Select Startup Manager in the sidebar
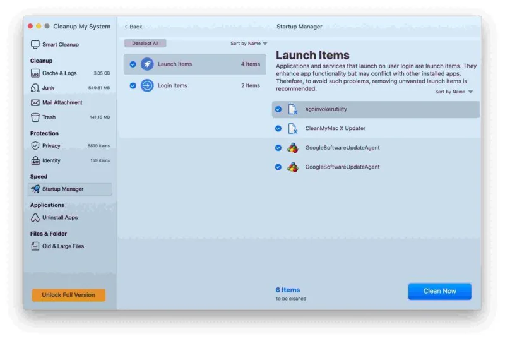This screenshot has height=341, width=505. (62, 189)
